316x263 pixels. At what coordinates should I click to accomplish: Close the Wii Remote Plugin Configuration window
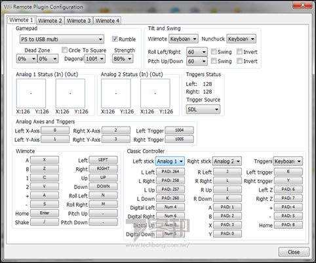pos(303,5)
